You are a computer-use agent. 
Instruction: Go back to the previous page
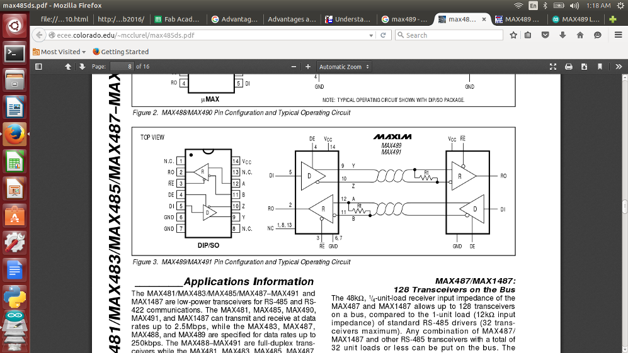[39, 35]
